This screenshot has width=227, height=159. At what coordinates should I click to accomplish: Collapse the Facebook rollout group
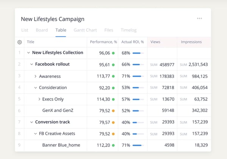(x=32, y=65)
